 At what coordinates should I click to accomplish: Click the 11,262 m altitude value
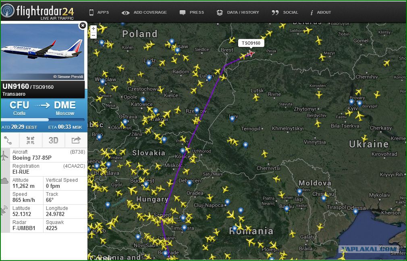24,186
